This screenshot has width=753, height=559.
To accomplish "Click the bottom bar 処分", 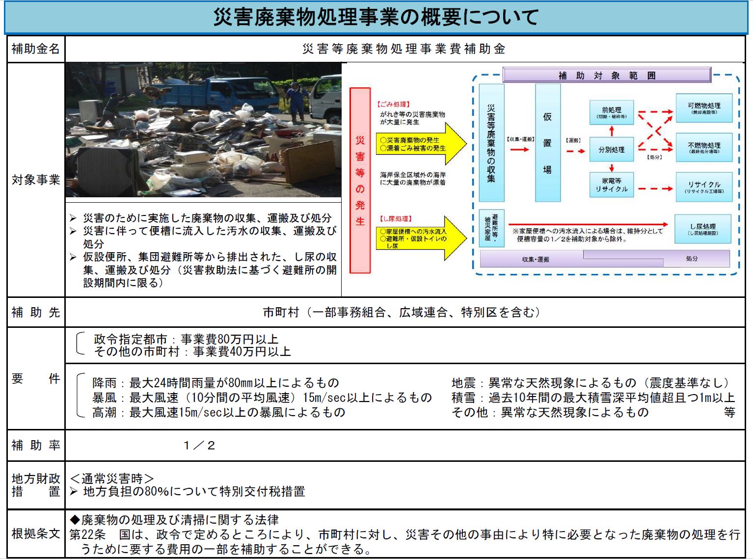I will [x=692, y=258].
